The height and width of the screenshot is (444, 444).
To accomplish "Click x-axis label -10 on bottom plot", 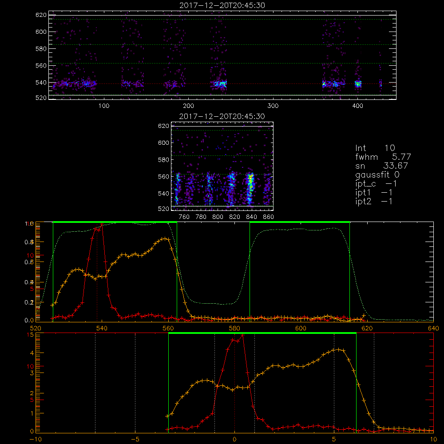I will [x=36, y=440].
